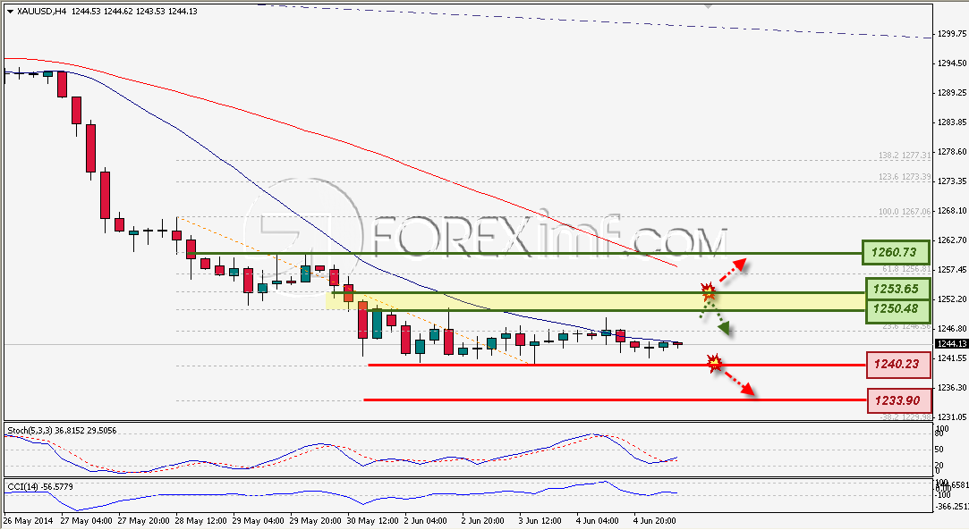This screenshot has width=969, height=530.
Task: Click the time axis label 30 May 12:00
Action: coord(373,521)
